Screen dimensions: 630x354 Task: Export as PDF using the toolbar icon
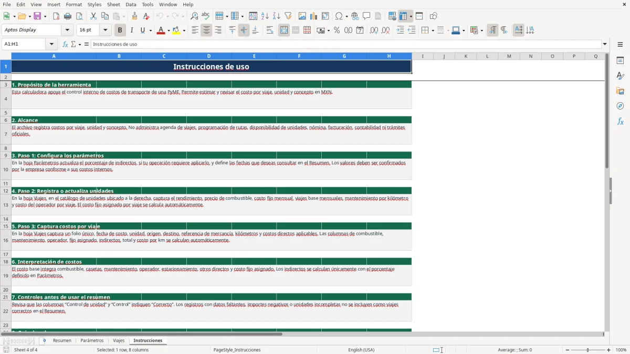(x=56, y=16)
